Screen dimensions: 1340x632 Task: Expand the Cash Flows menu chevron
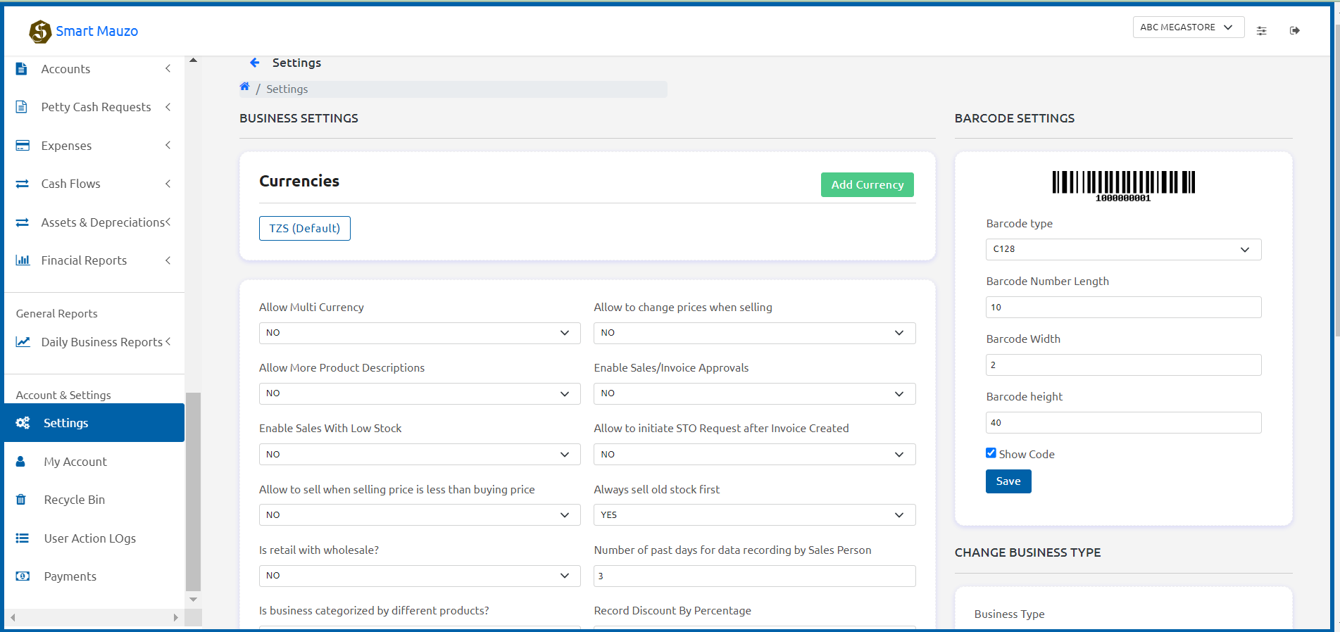pos(168,184)
